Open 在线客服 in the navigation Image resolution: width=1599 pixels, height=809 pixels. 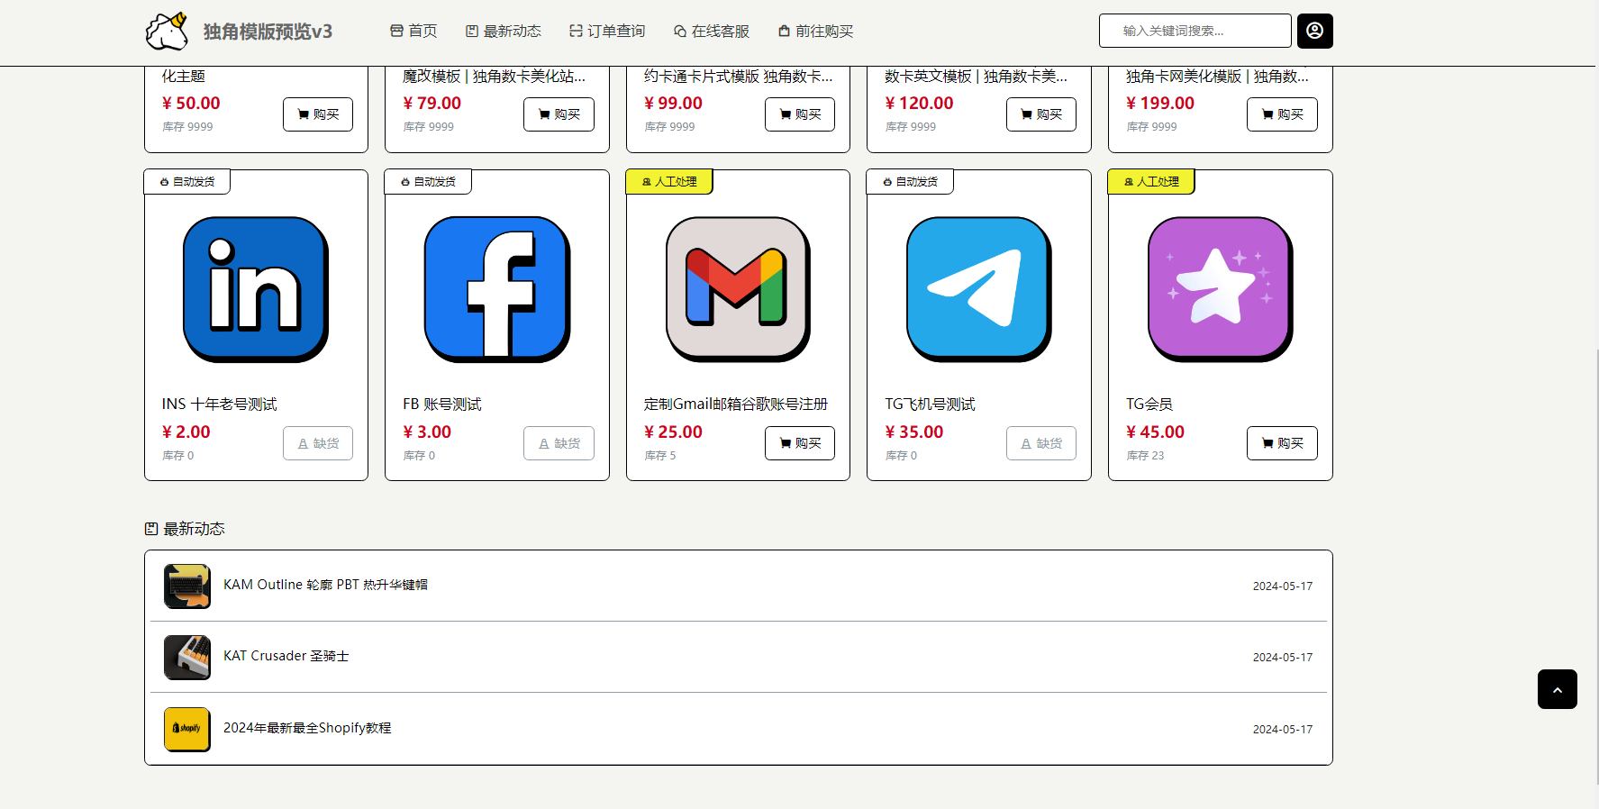tap(711, 31)
